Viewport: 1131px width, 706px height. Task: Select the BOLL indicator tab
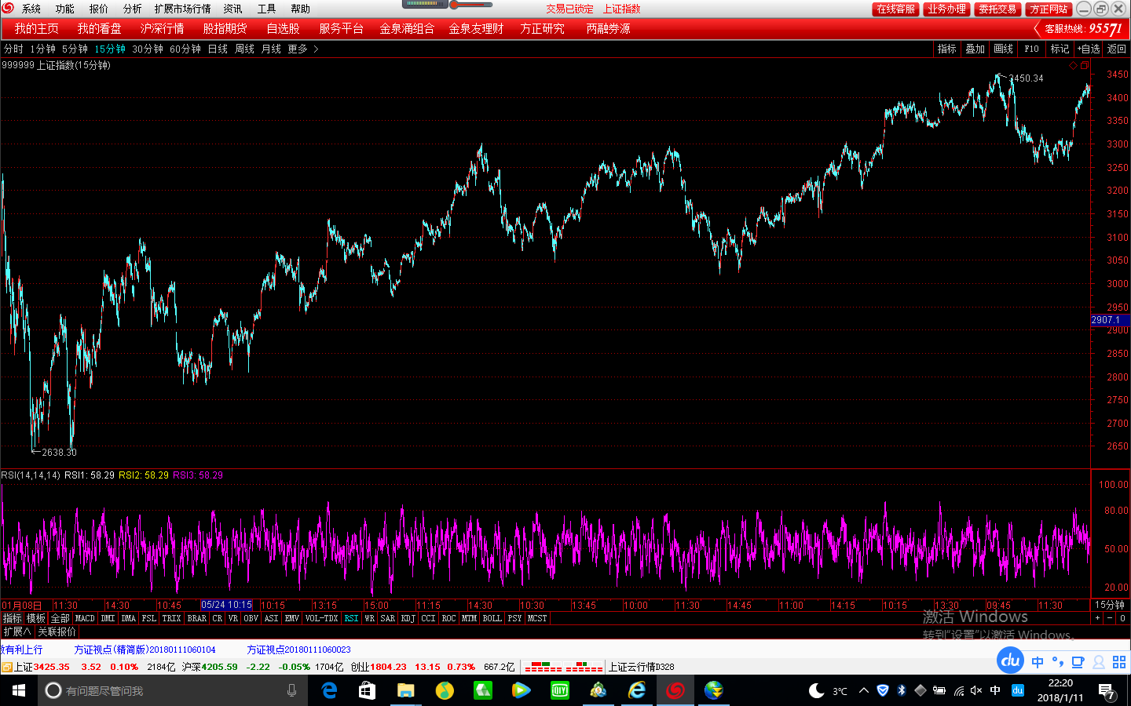tap(492, 618)
